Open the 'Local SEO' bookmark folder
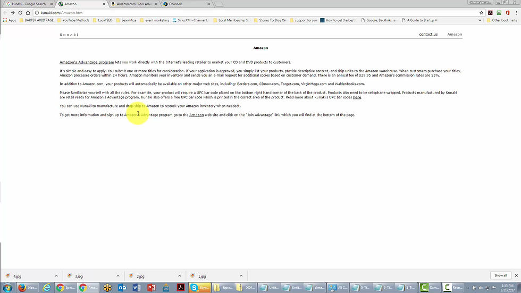 (102, 20)
